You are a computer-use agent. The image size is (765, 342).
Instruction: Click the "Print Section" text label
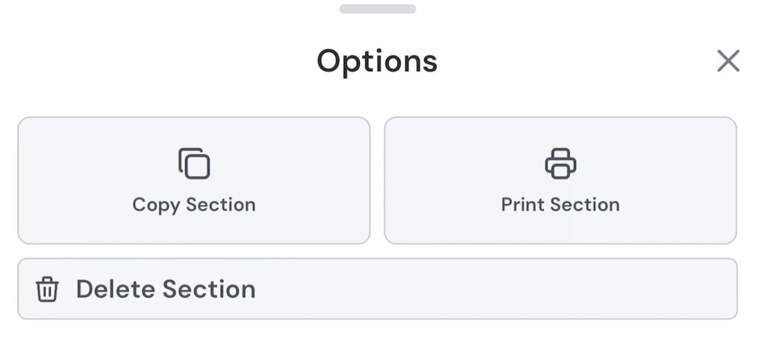pos(560,205)
